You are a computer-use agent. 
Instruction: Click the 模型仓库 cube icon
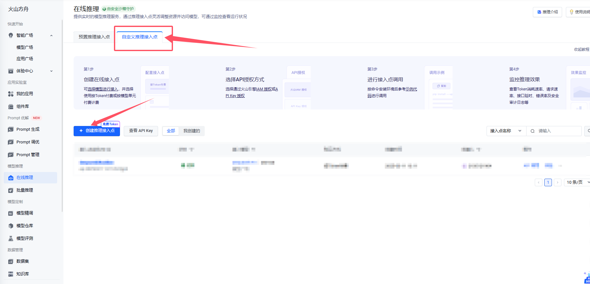[11, 226]
